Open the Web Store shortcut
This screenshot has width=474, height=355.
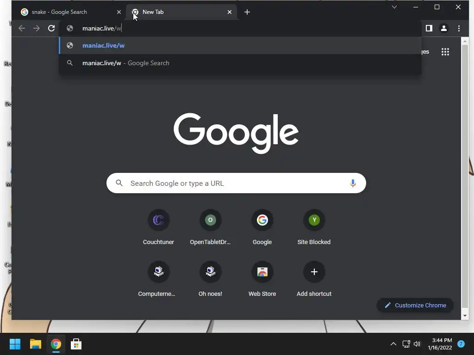click(x=262, y=279)
